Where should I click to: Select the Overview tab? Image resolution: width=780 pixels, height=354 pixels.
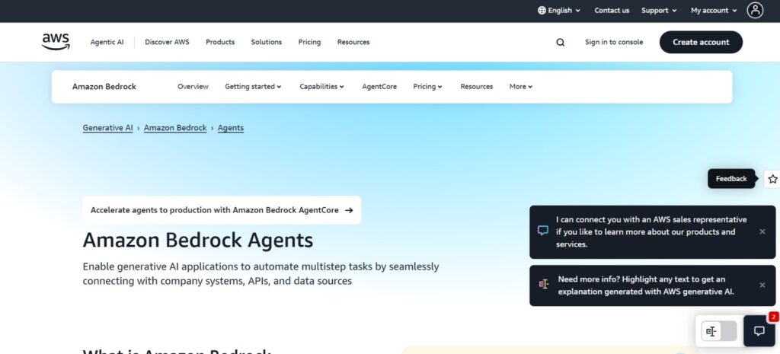(x=193, y=87)
